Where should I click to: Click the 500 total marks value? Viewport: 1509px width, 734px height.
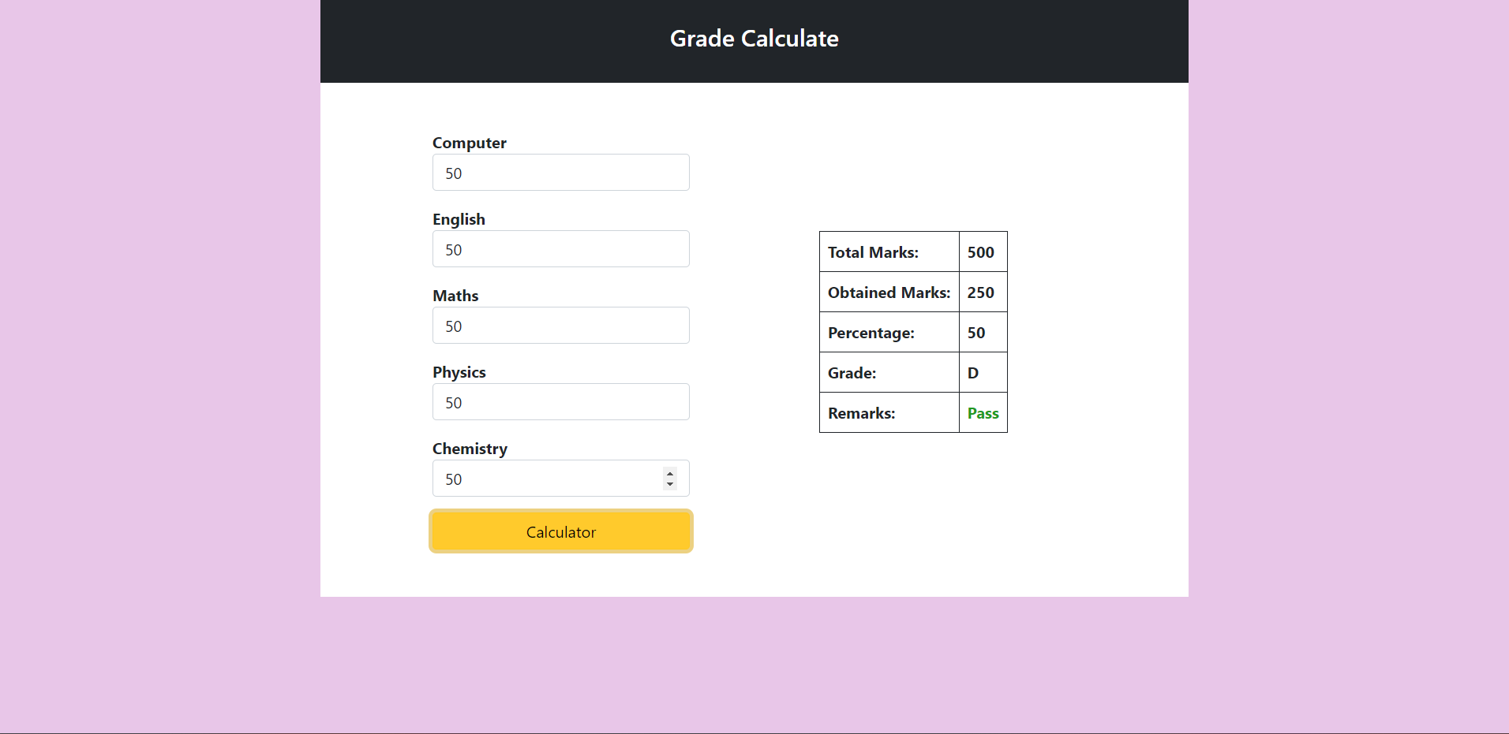981,252
